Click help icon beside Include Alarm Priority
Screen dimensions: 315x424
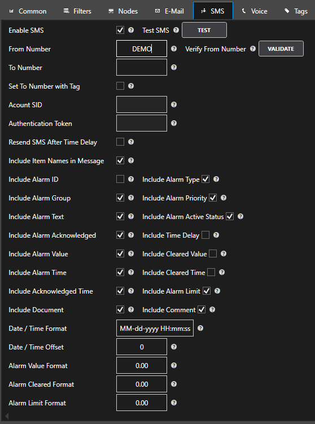[x=224, y=198]
